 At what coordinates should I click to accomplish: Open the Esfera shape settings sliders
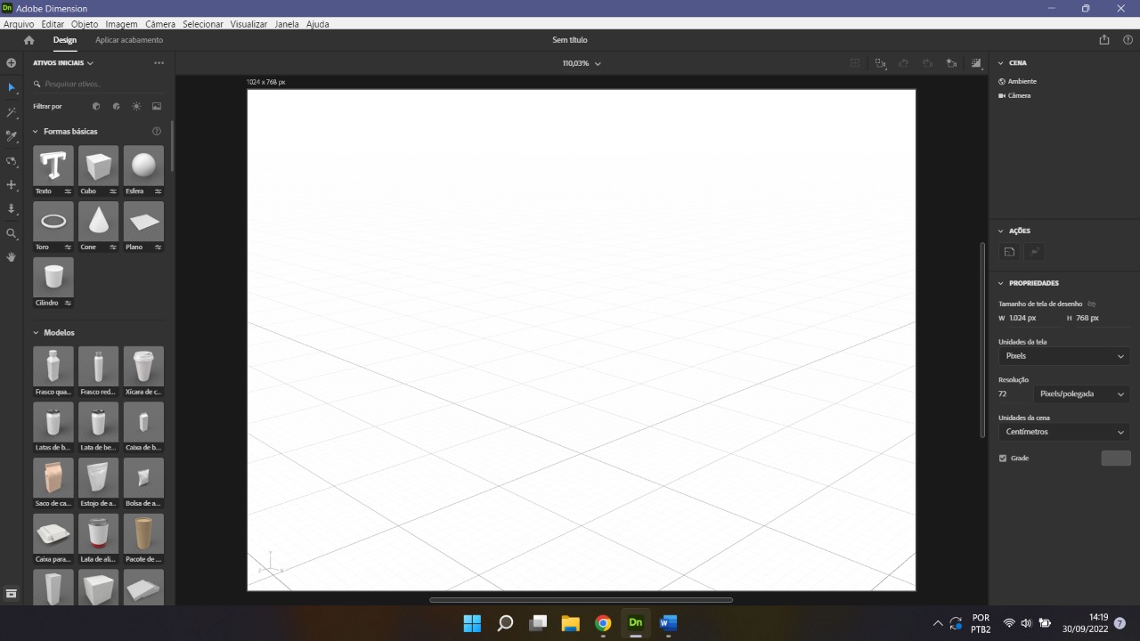click(x=159, y=191)
